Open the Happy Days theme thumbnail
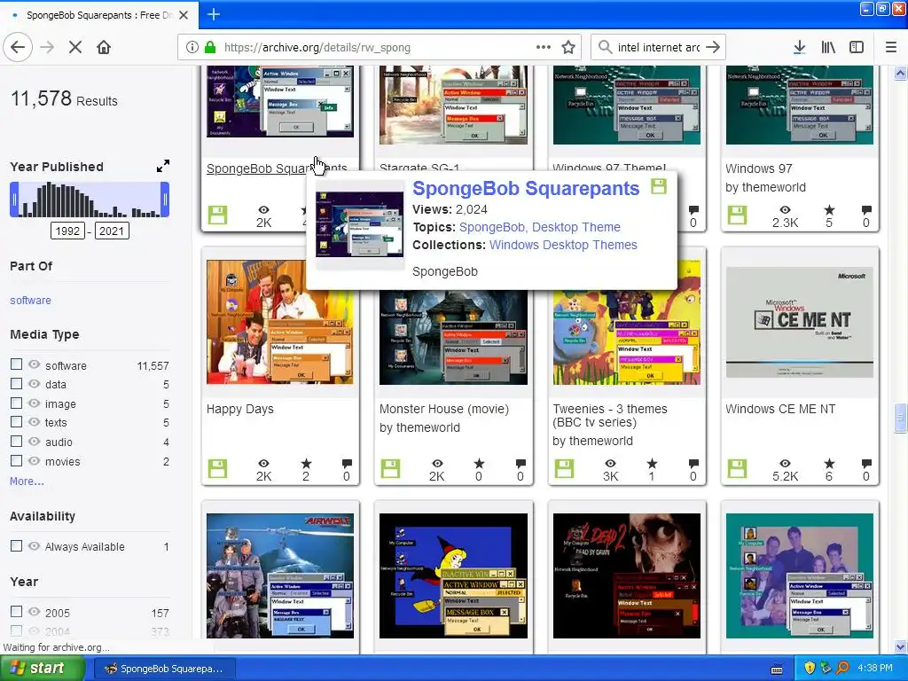908x681 pixels. point(280,322)
